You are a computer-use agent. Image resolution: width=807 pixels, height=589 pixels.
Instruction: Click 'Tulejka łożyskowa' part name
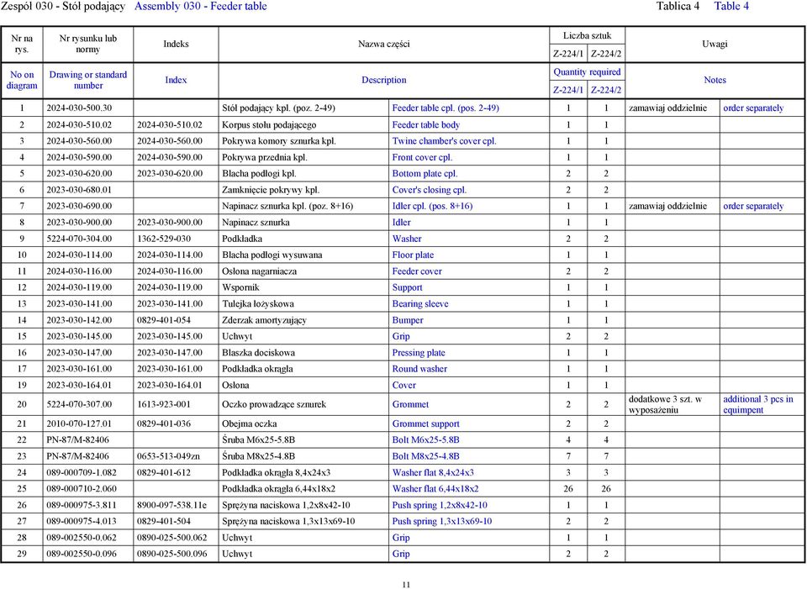pyautogui.click(x=258, y=304)
